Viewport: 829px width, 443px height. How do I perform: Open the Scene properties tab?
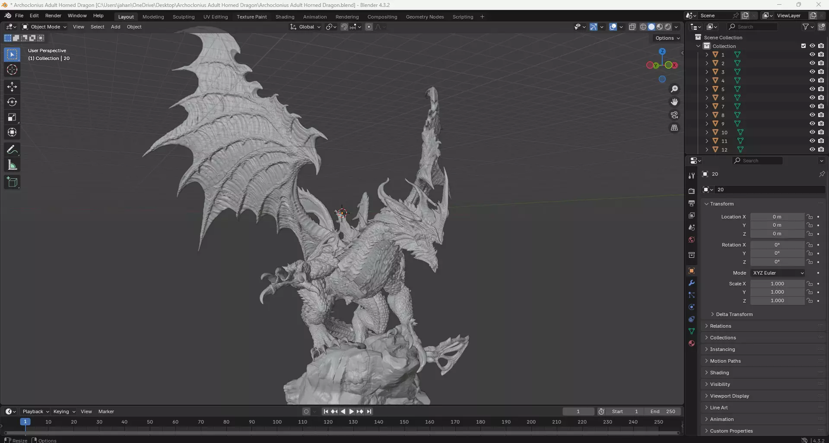[x=692, y=228]
